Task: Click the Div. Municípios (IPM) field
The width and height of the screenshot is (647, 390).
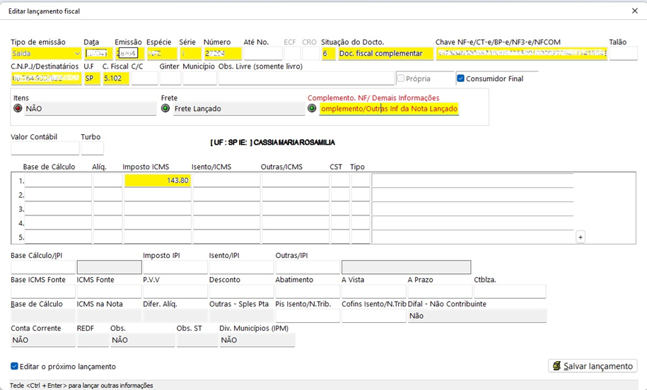Action: (257, 340)
